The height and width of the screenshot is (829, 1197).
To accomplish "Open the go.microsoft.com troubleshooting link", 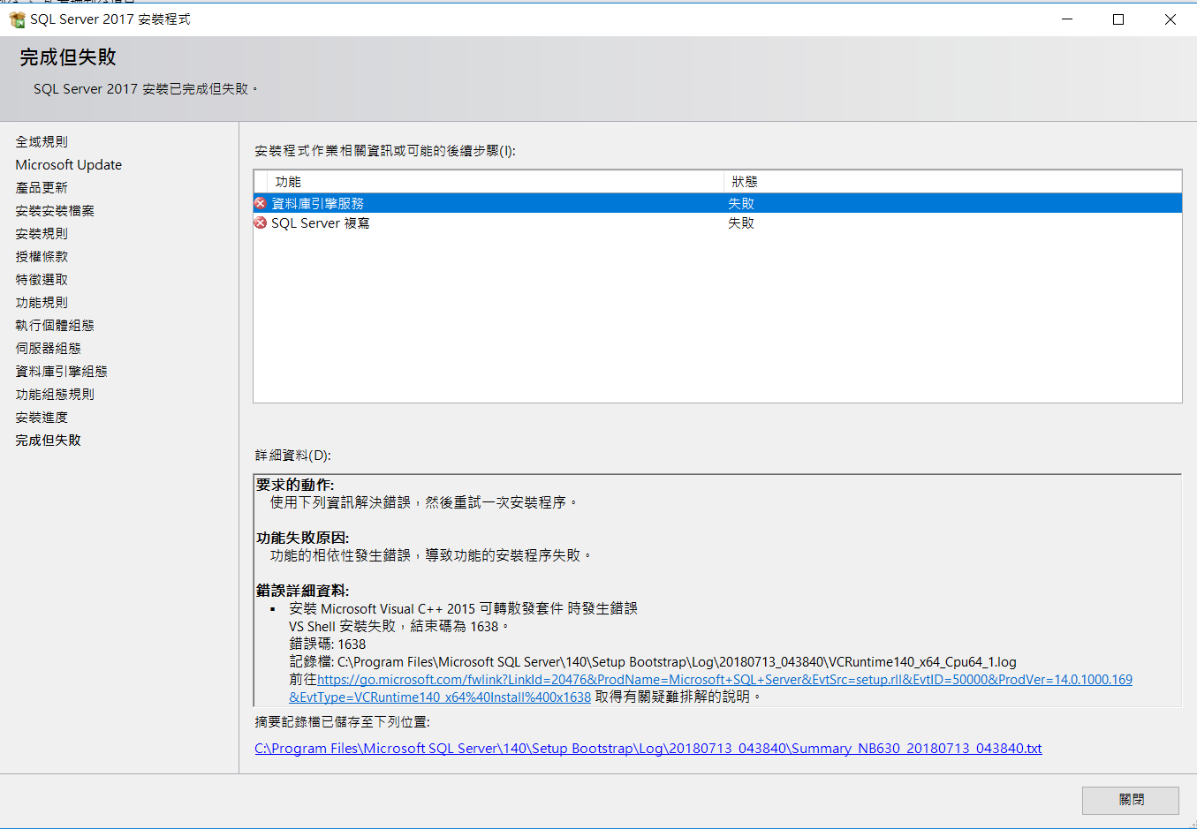I will pyautogui.click(x=711, y=688).
